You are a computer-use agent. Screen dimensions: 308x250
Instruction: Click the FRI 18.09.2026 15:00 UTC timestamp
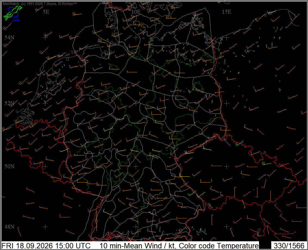coord(46,246)
